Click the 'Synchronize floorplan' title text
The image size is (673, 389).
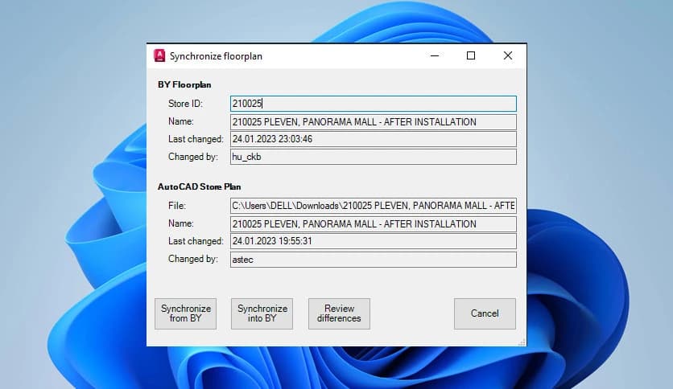pos(216,56)
